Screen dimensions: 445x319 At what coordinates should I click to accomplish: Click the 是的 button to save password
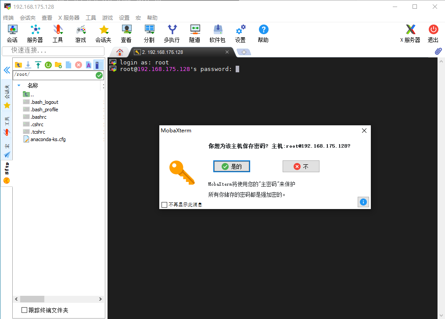pos(232,167)
